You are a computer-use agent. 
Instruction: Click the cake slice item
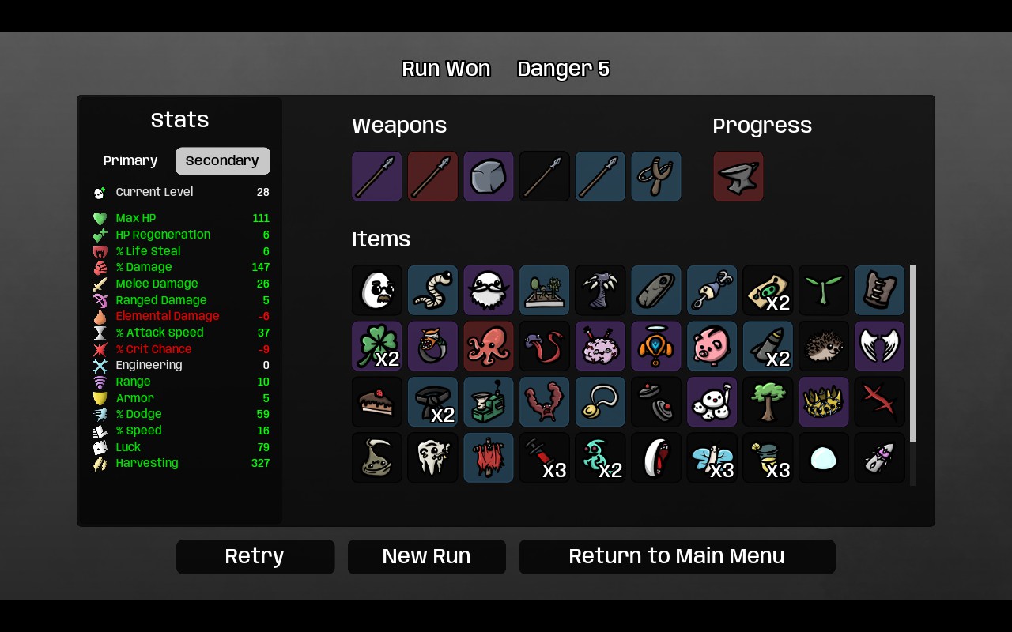click(377, 401)
